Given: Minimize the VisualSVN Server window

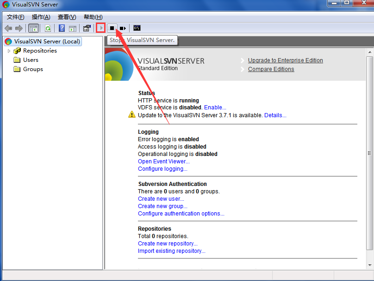Looking at the screenshot, I should point(334,3).
